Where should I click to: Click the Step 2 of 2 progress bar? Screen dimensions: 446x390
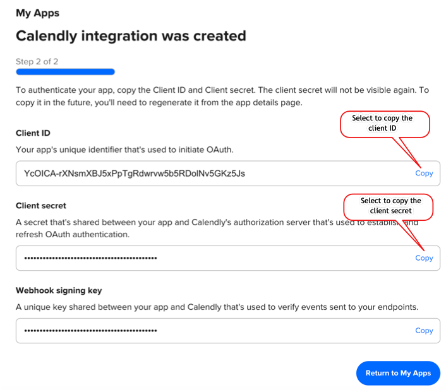click(x=66, y=71)
